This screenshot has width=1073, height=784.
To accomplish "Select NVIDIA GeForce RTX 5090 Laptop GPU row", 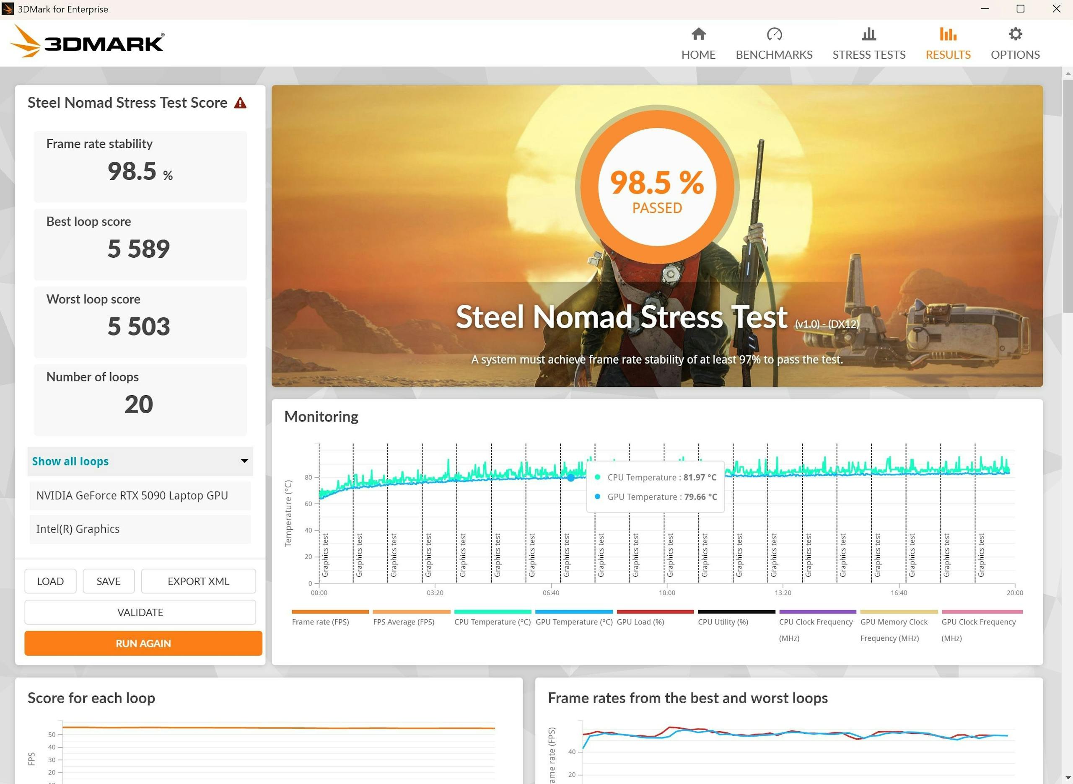I will (x=140, y=496).
